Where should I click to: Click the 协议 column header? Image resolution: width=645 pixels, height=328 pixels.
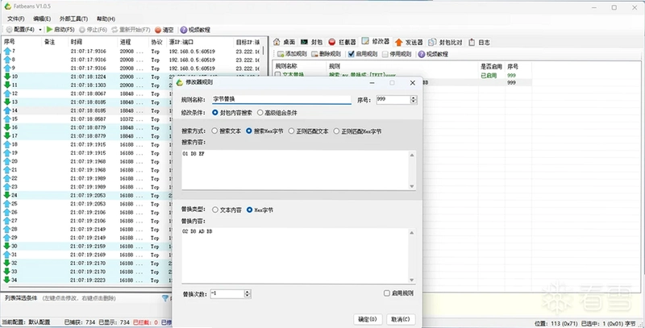[157, 42]
